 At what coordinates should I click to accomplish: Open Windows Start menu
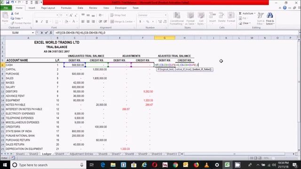pyautogui.click(x=5, y=165)
